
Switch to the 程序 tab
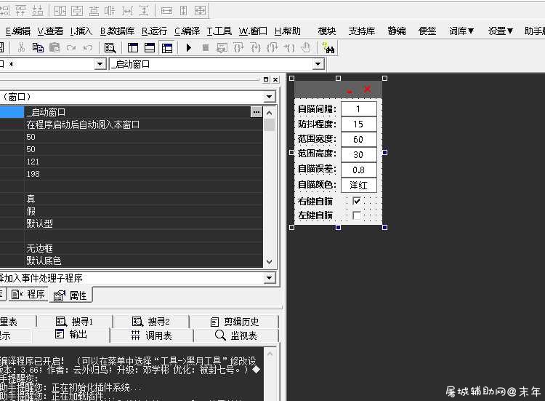28,295
